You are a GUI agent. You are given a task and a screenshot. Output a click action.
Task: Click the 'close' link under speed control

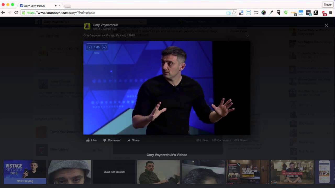point(97,53)
